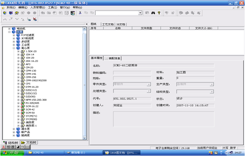Screen dimensions: 245x156
Task: Click the IME moon icon in language bar
Action: [18, 147]
